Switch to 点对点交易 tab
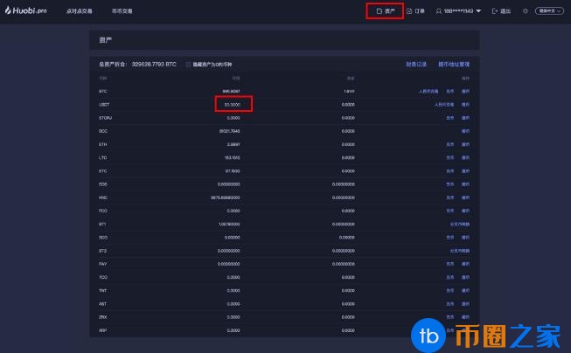 click(79, 11)
